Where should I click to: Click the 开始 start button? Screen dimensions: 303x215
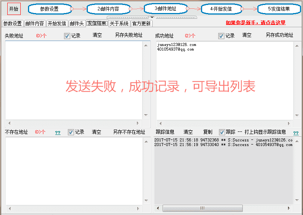pos(14,9)
